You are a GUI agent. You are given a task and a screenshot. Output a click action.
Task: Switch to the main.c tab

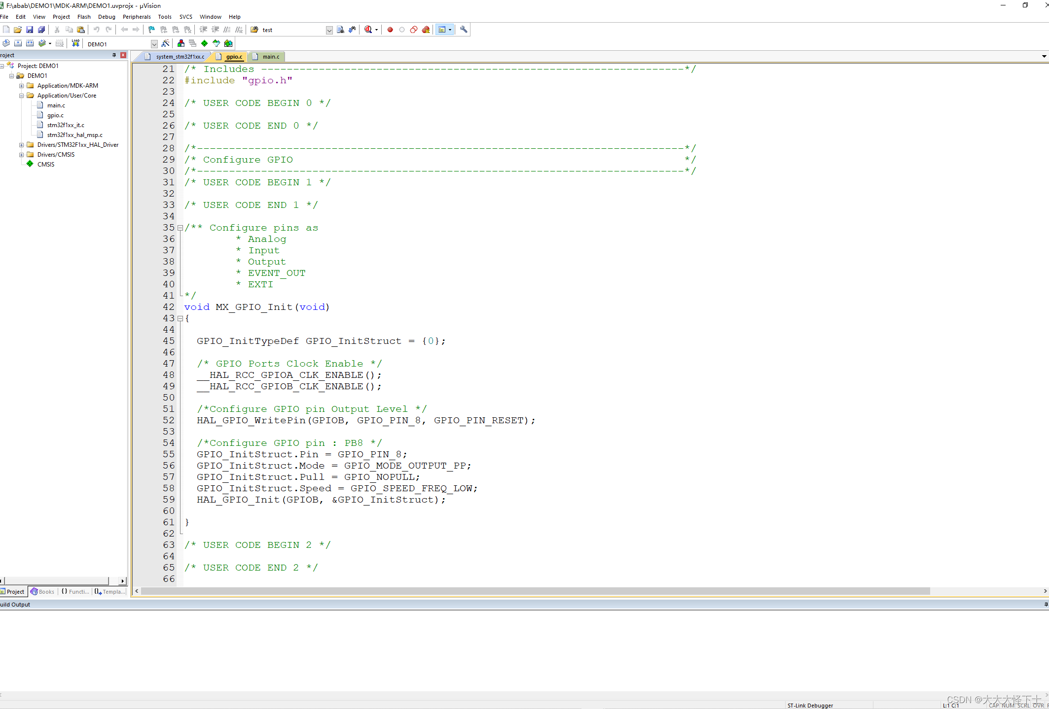point(270,56)
